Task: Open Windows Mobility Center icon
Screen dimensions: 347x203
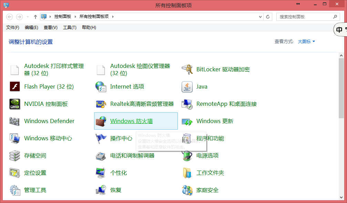Action: (x=15, y=138)
